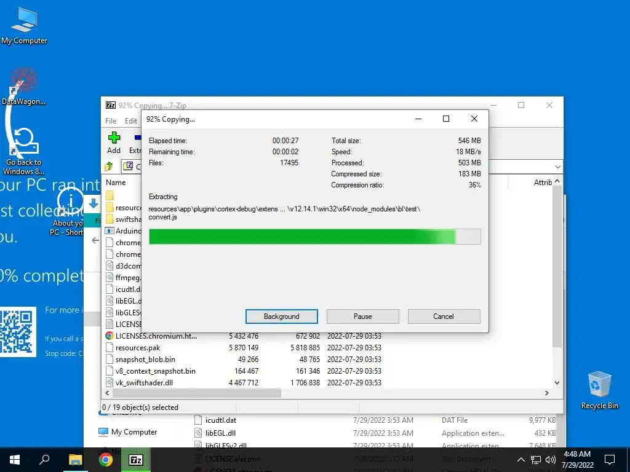Click the Attrib column header
This screenshot has width=630, height=472.
tap(543, 182)
